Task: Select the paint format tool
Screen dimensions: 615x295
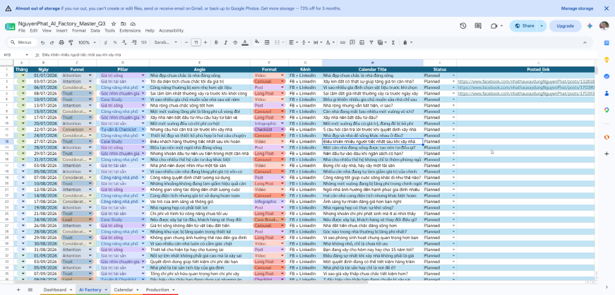Action: coord(71,43)
